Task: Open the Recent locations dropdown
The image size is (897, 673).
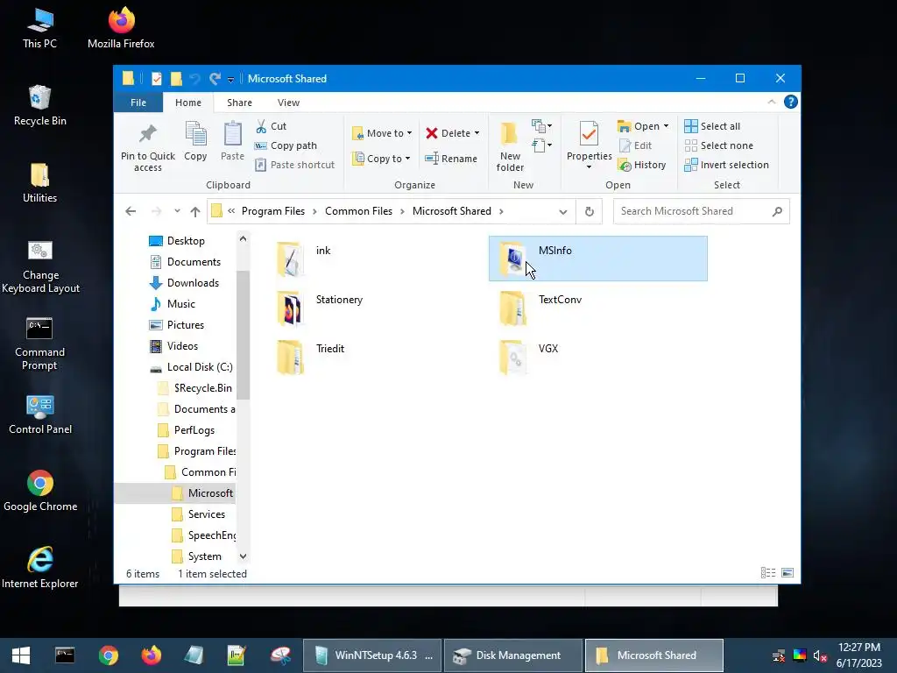Action: pyautogui.click(x=177, y=211)
